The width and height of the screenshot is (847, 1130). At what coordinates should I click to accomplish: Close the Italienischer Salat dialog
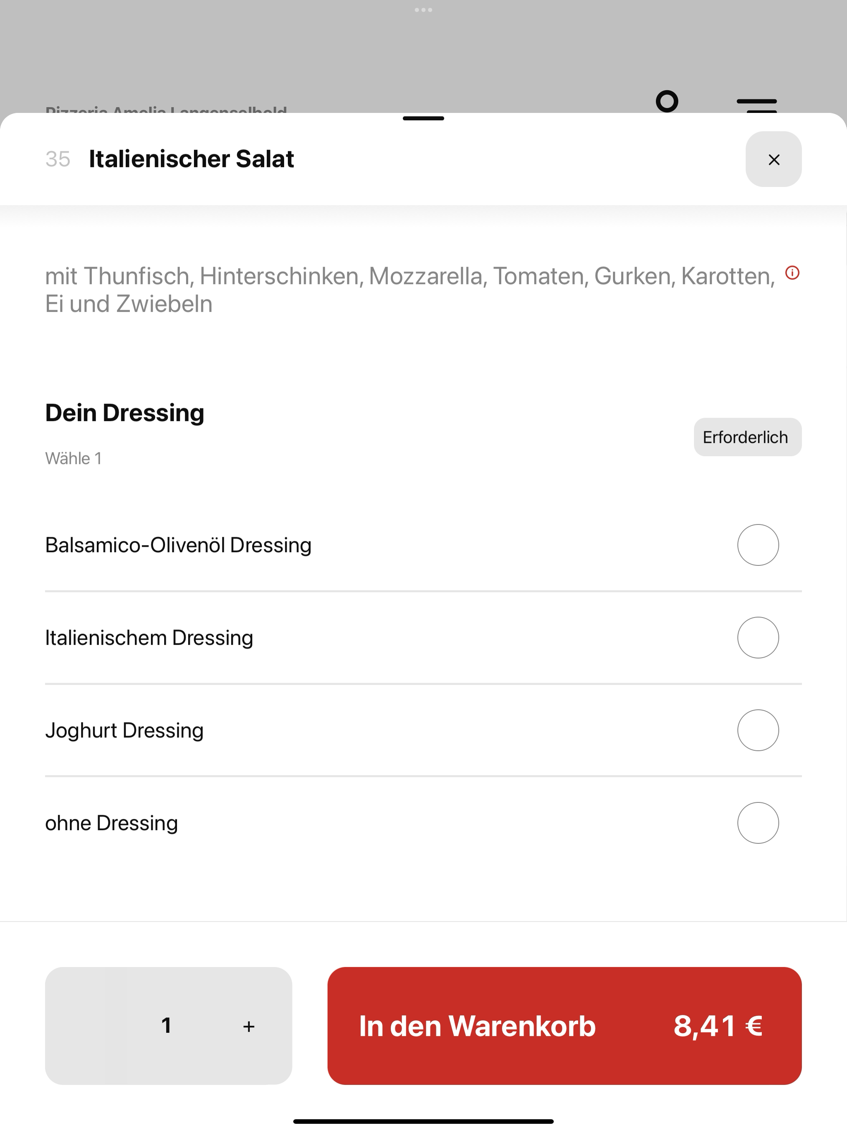[x=773, y=159]
